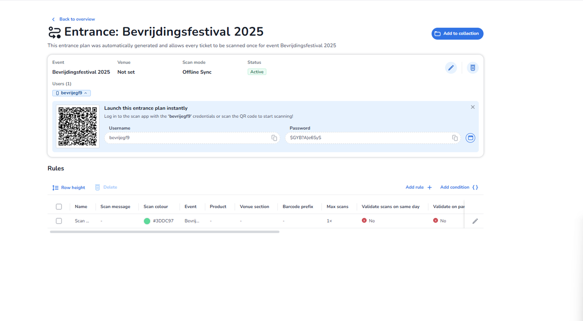Toggle the select-all checkbox in rules header
This screenshot has height=321, width=583.
coord(59,207)
